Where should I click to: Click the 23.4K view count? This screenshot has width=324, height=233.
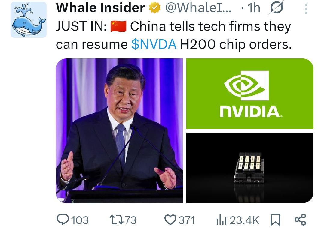point(244,220)
